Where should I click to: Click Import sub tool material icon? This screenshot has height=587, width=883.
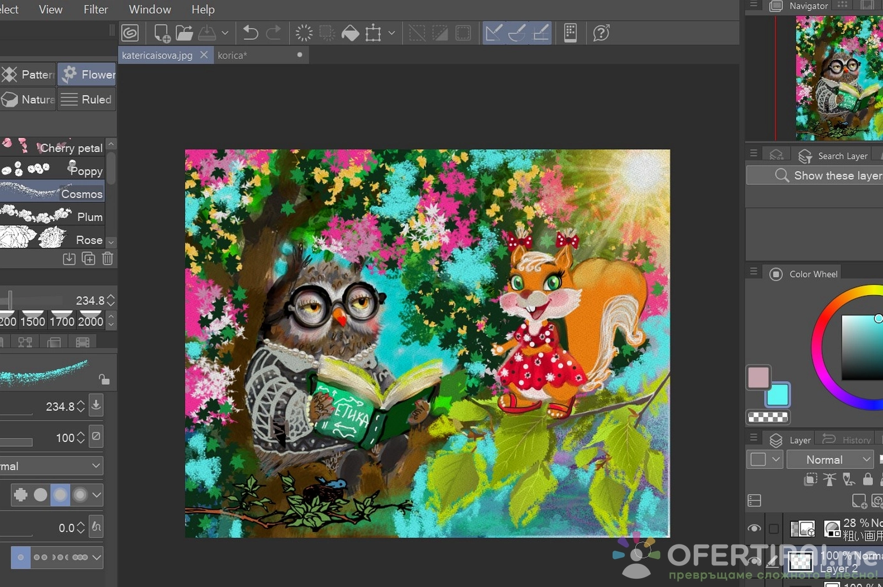(x=69, y=258)
